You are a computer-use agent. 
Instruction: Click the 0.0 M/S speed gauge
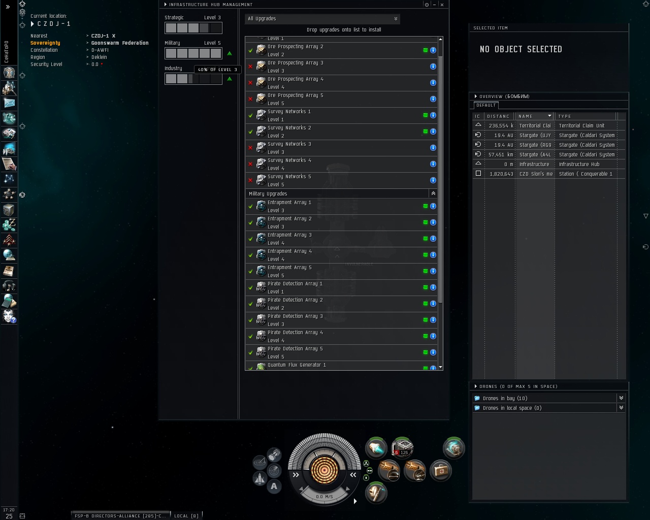[x=324, y=497]
